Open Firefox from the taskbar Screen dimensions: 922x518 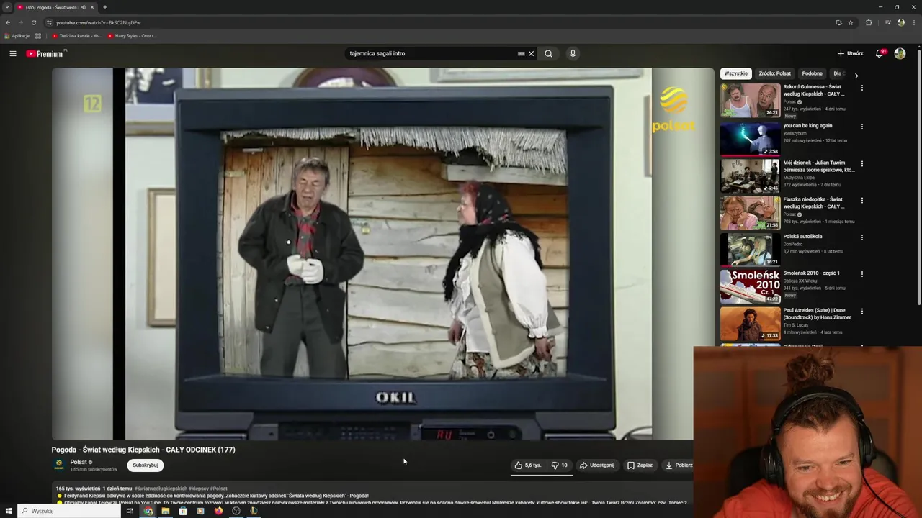218,511
